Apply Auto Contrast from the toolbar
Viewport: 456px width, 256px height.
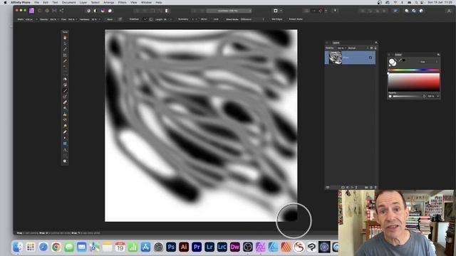[x=95, y=11]
